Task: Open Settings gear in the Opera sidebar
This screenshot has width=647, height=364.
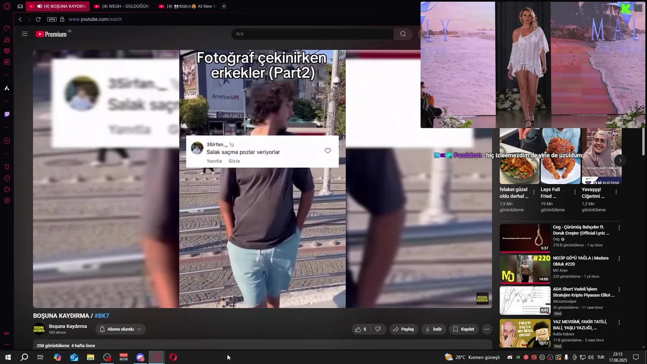Action: pyautogui.click(x=7, y=200)
